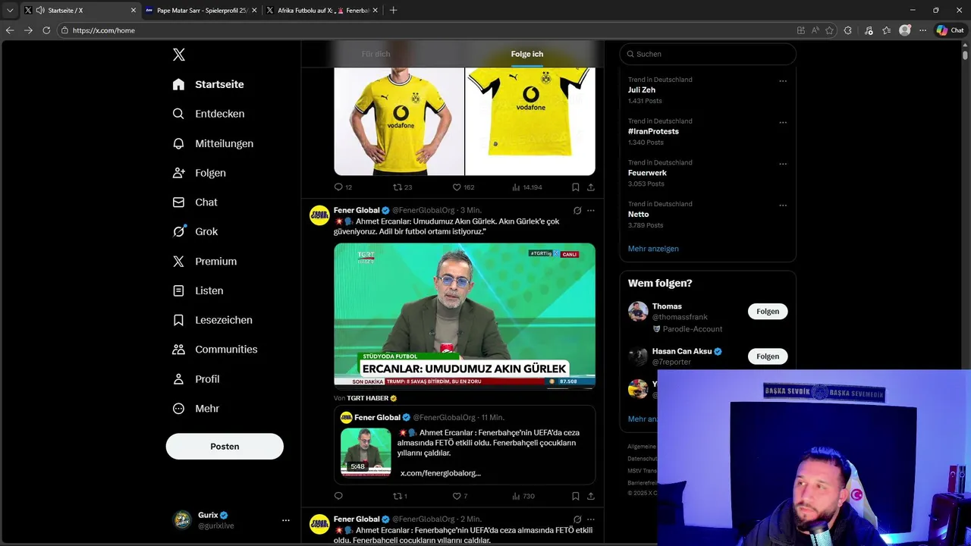971x546 pixels.
Task: Like the jersey post with 162 likes
Action: click(x=463, y=187)
